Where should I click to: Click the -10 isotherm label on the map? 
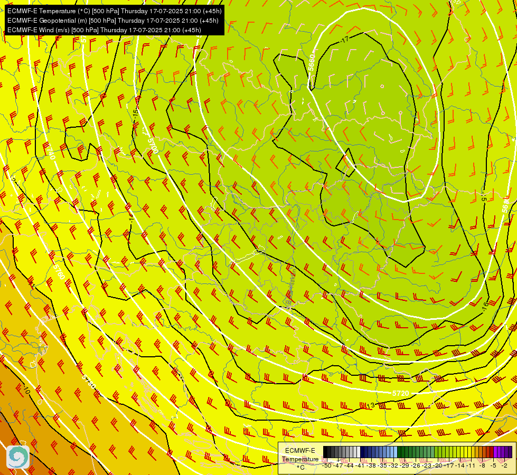click(x=26, y=390)
